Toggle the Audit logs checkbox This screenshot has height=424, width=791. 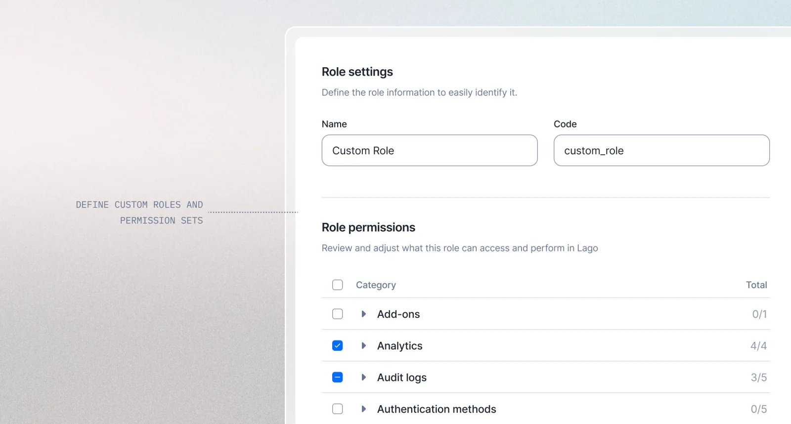[338, 377]
